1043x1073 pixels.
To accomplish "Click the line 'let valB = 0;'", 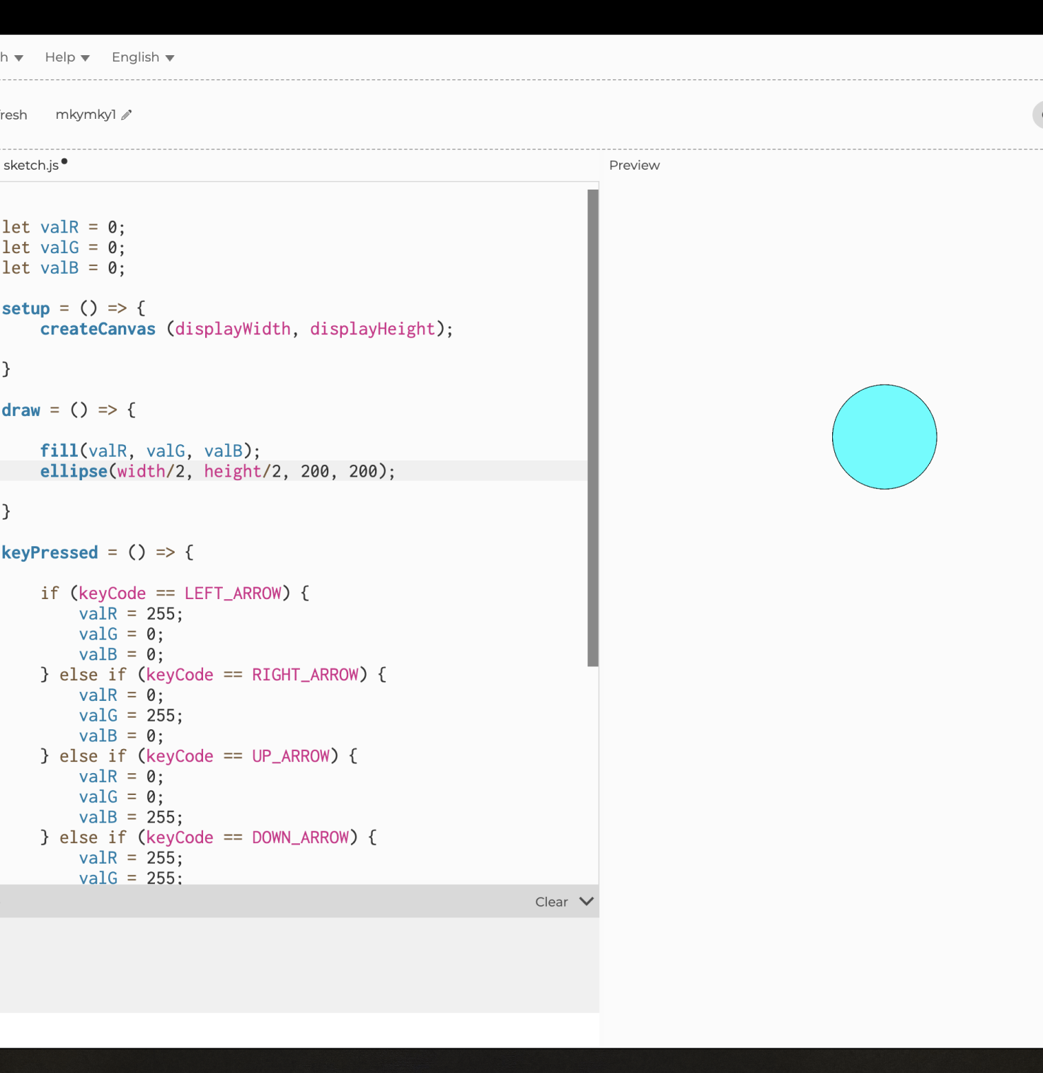I will point(64,268).
